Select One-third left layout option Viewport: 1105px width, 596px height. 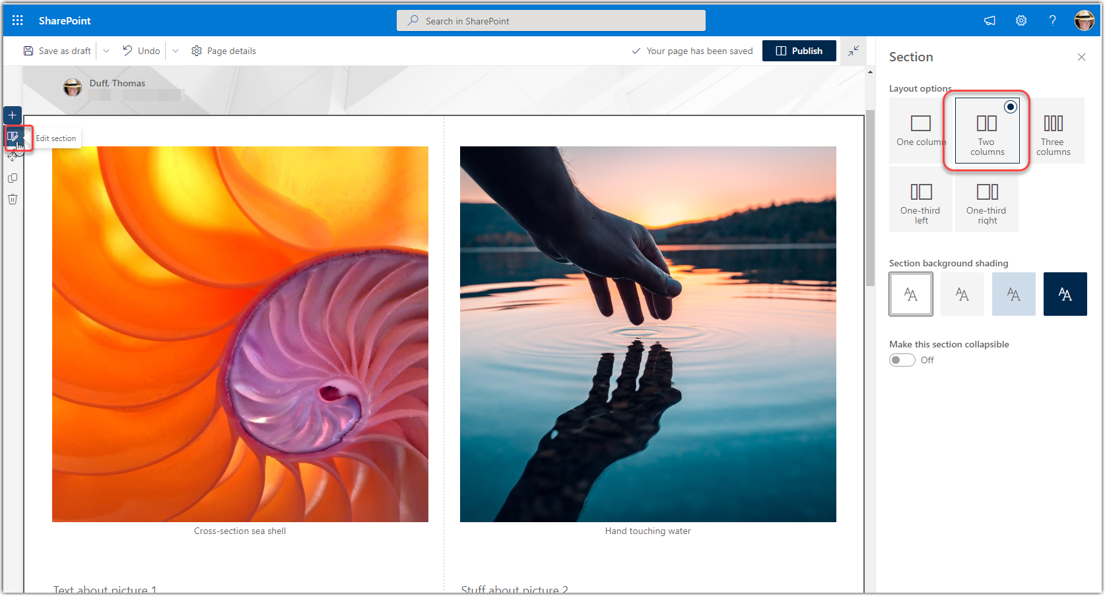click(x=921, y=199)
